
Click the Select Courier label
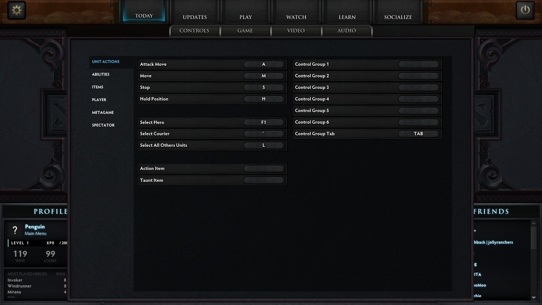(155, 134)
